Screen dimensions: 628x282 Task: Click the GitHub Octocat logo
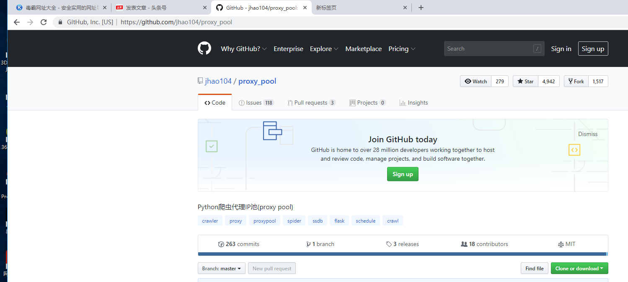click(x=204, y=48)
